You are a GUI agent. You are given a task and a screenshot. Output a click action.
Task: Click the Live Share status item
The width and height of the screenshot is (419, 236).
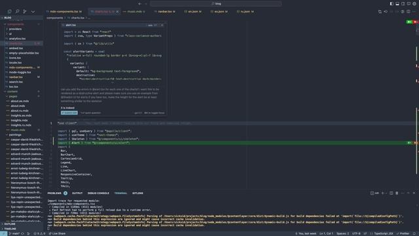(x=57, y=233)
